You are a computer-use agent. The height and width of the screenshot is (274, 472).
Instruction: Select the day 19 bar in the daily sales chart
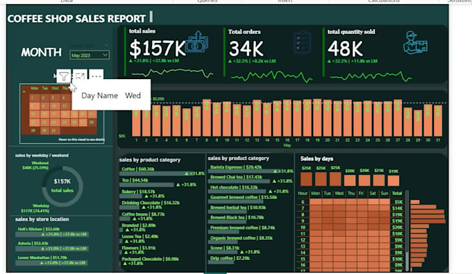pyautogui.click(x=317, y=118)
